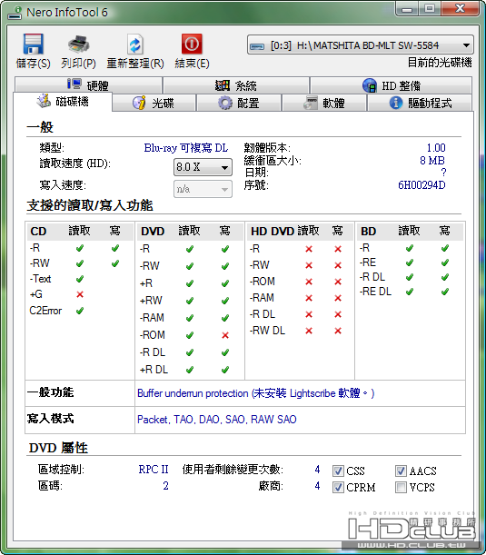Click the HD DVD -R read cross
The image size is (486, 555).
click(309, 249)
